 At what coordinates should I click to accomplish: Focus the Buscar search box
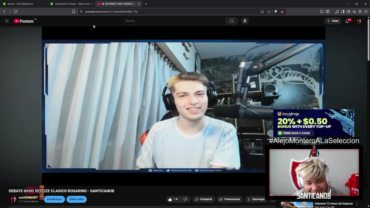click(x=174, y=21)
